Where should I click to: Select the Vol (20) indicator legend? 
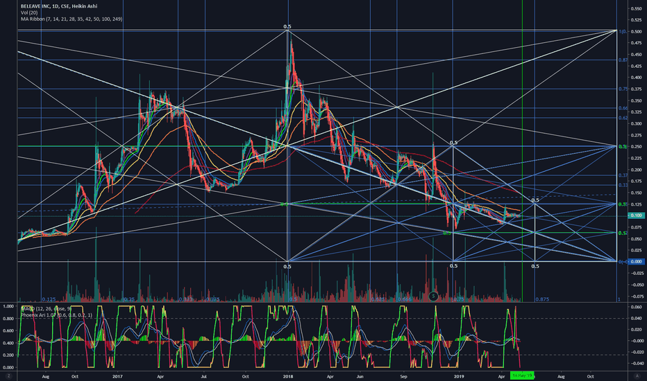[29, 12]
